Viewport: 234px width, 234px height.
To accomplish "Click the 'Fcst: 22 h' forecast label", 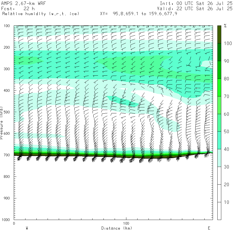I will point(18,9).
